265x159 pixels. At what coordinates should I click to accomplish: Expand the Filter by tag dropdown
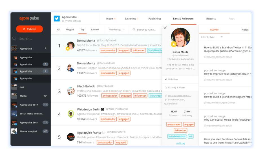(117, 30)
